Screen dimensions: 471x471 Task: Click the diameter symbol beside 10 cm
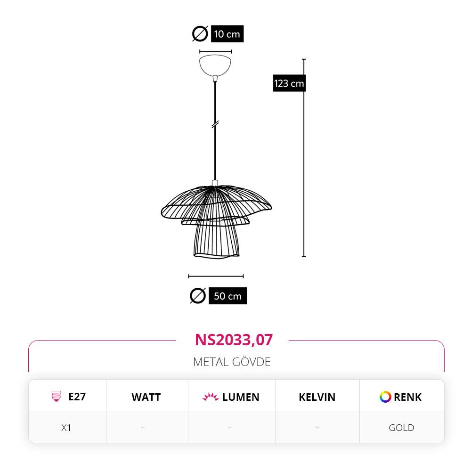click(x=200, y=34)
